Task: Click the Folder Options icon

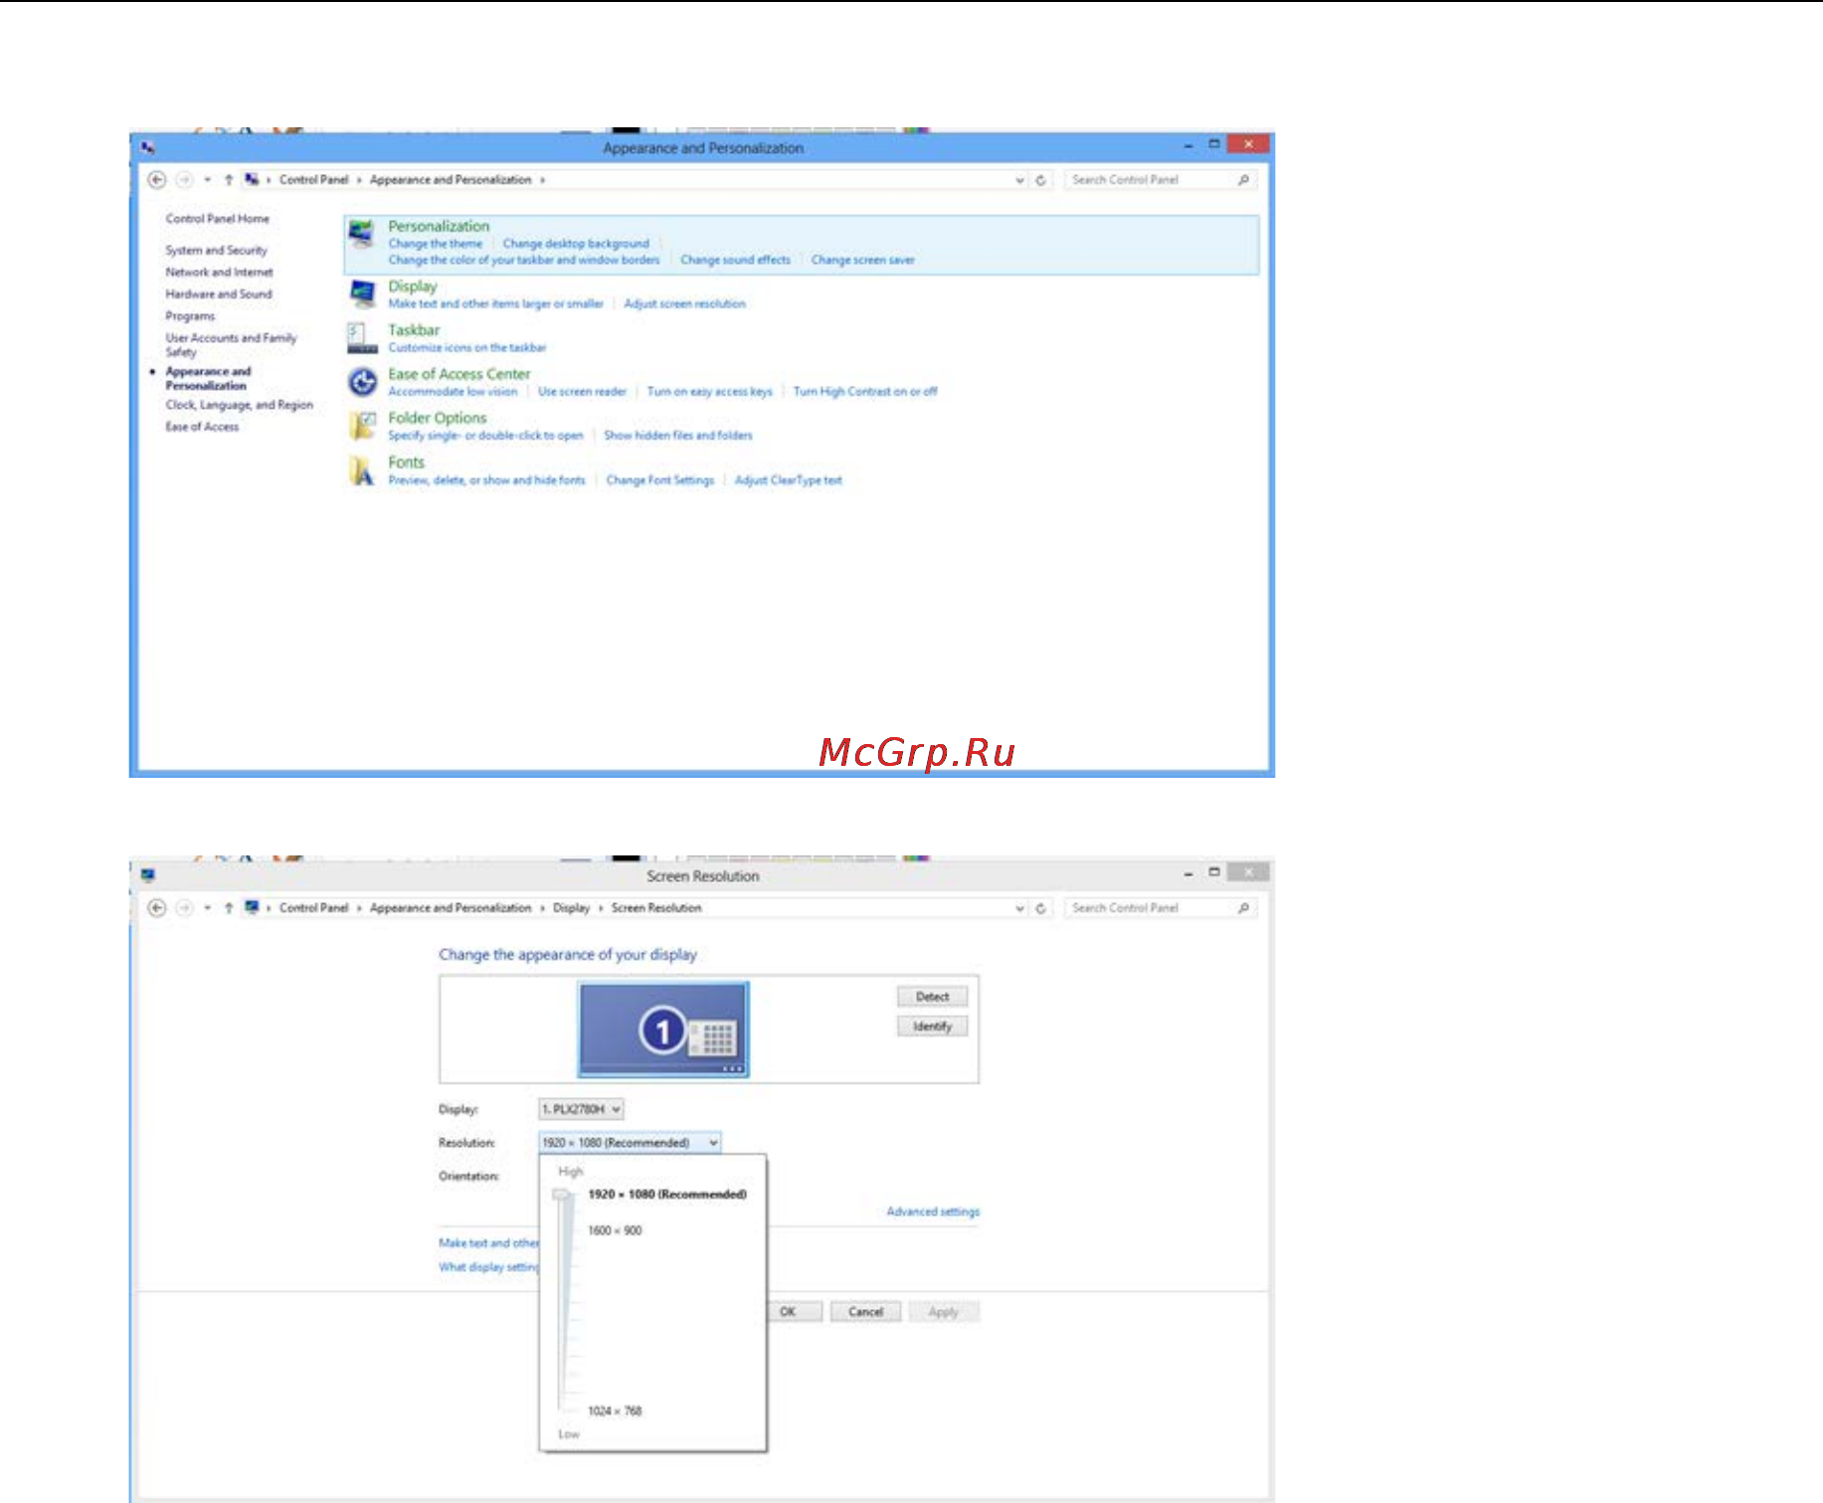Action: (362, 426)
